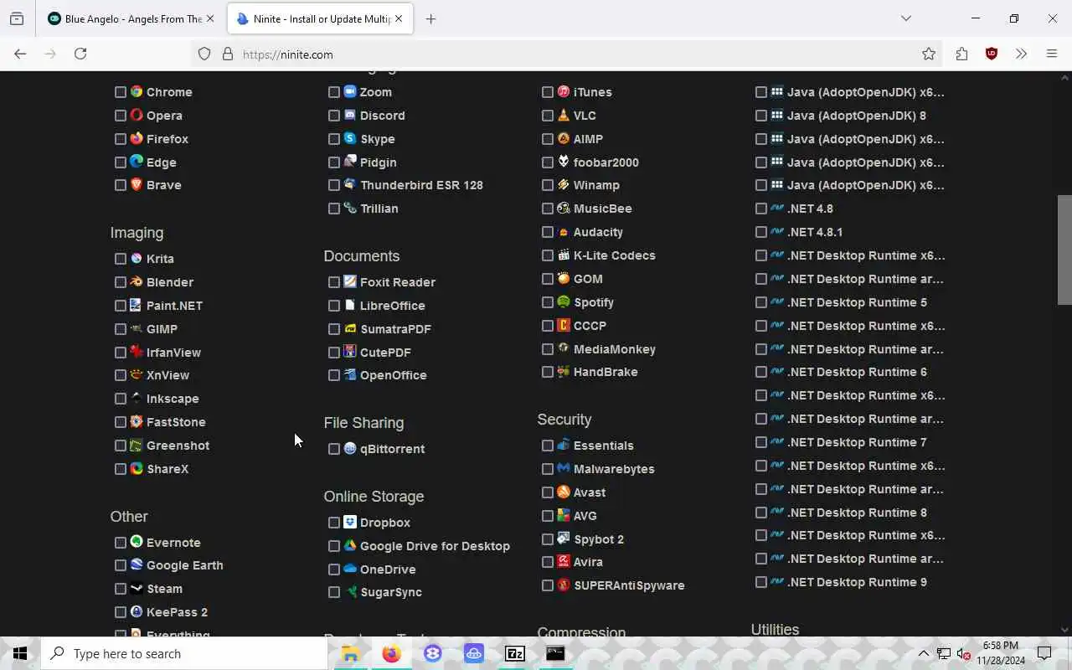This screenshot has height=670, width=1072.
Task: Open the Firefox application menu
Action: [1052, 54]
